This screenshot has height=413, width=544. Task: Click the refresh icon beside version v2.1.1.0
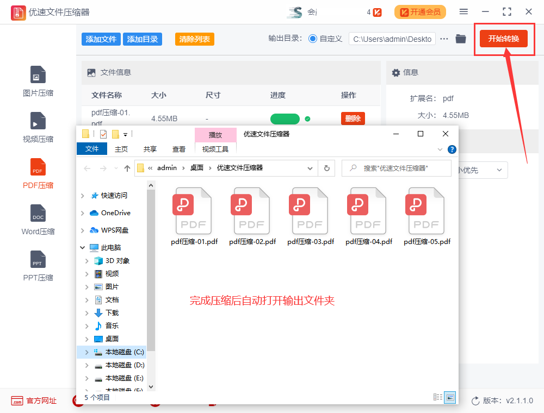(475, 401)
